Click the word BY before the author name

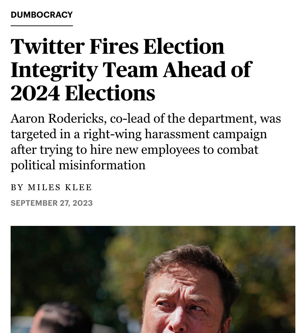coord(17,187)
